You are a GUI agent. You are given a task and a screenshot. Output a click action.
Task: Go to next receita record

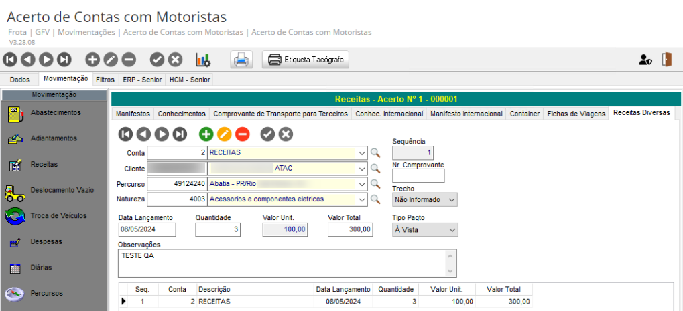[162, 134]
